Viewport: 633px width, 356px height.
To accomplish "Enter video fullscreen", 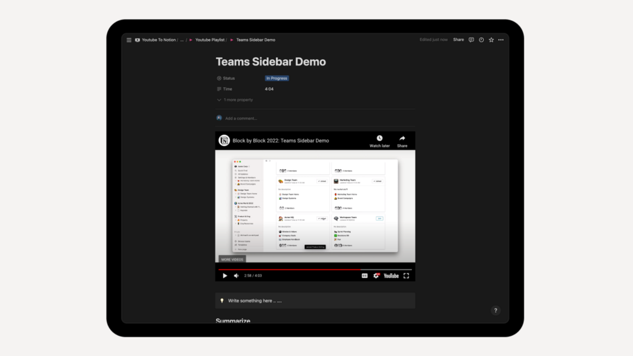I will click(406, 276).
